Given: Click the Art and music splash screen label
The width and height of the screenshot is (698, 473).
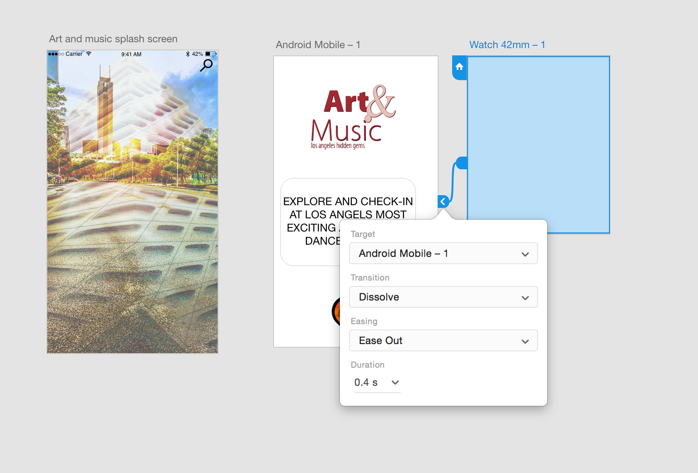Looking at the screenshot, I should pyautogui.click(x=113, y=39).
